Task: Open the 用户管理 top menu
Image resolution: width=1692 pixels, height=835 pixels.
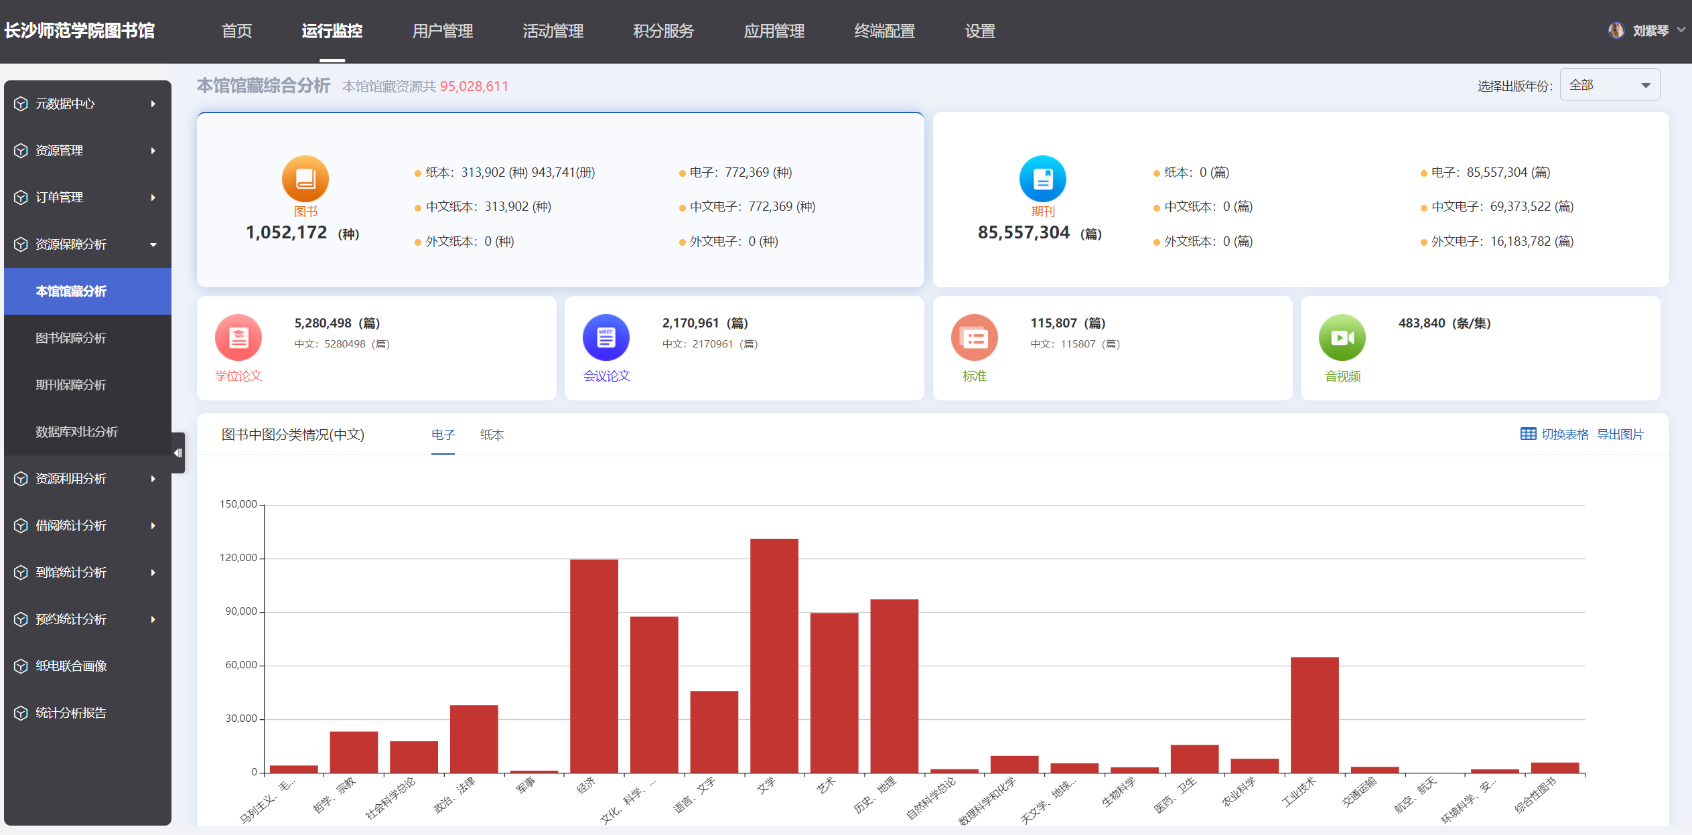Action: click(442, 31)
